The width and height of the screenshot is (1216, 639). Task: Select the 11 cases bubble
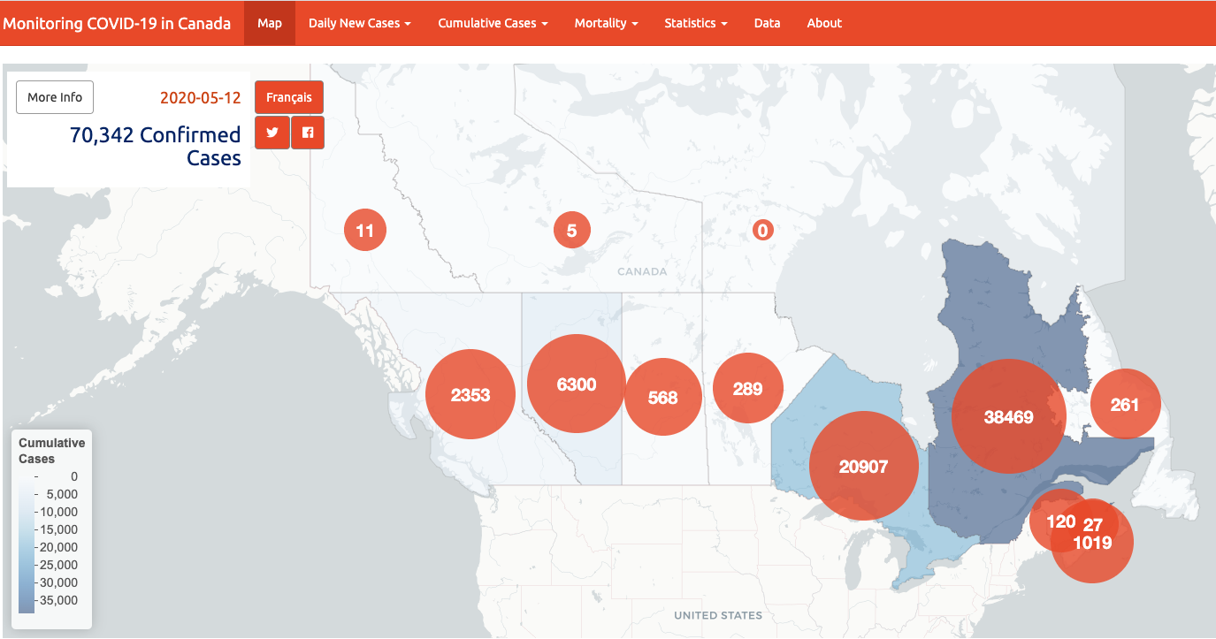(x=365, y=231)
